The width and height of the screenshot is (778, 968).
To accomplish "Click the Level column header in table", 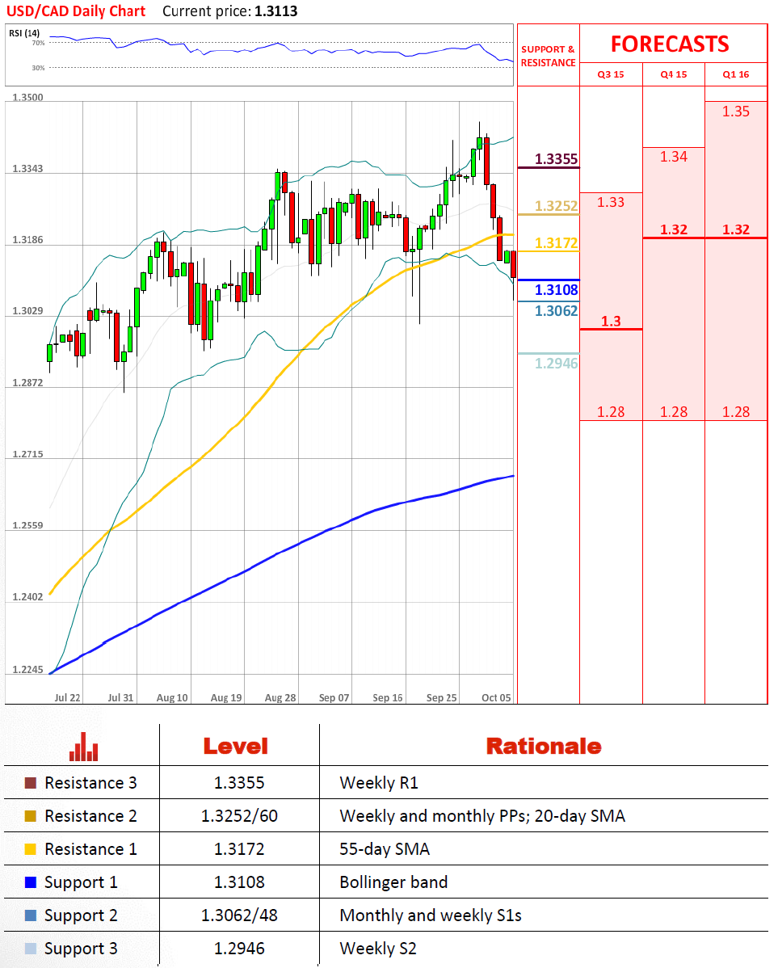I will click(x=236, y=747).
